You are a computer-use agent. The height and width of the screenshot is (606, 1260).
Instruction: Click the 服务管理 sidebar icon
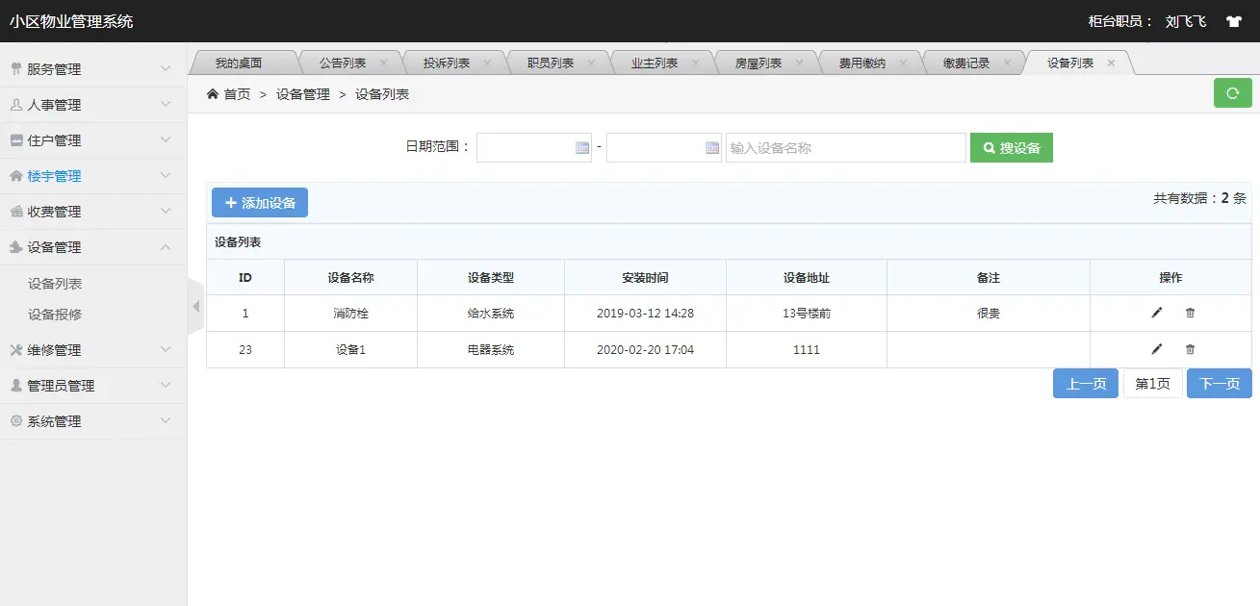click(x=15, y=69)
